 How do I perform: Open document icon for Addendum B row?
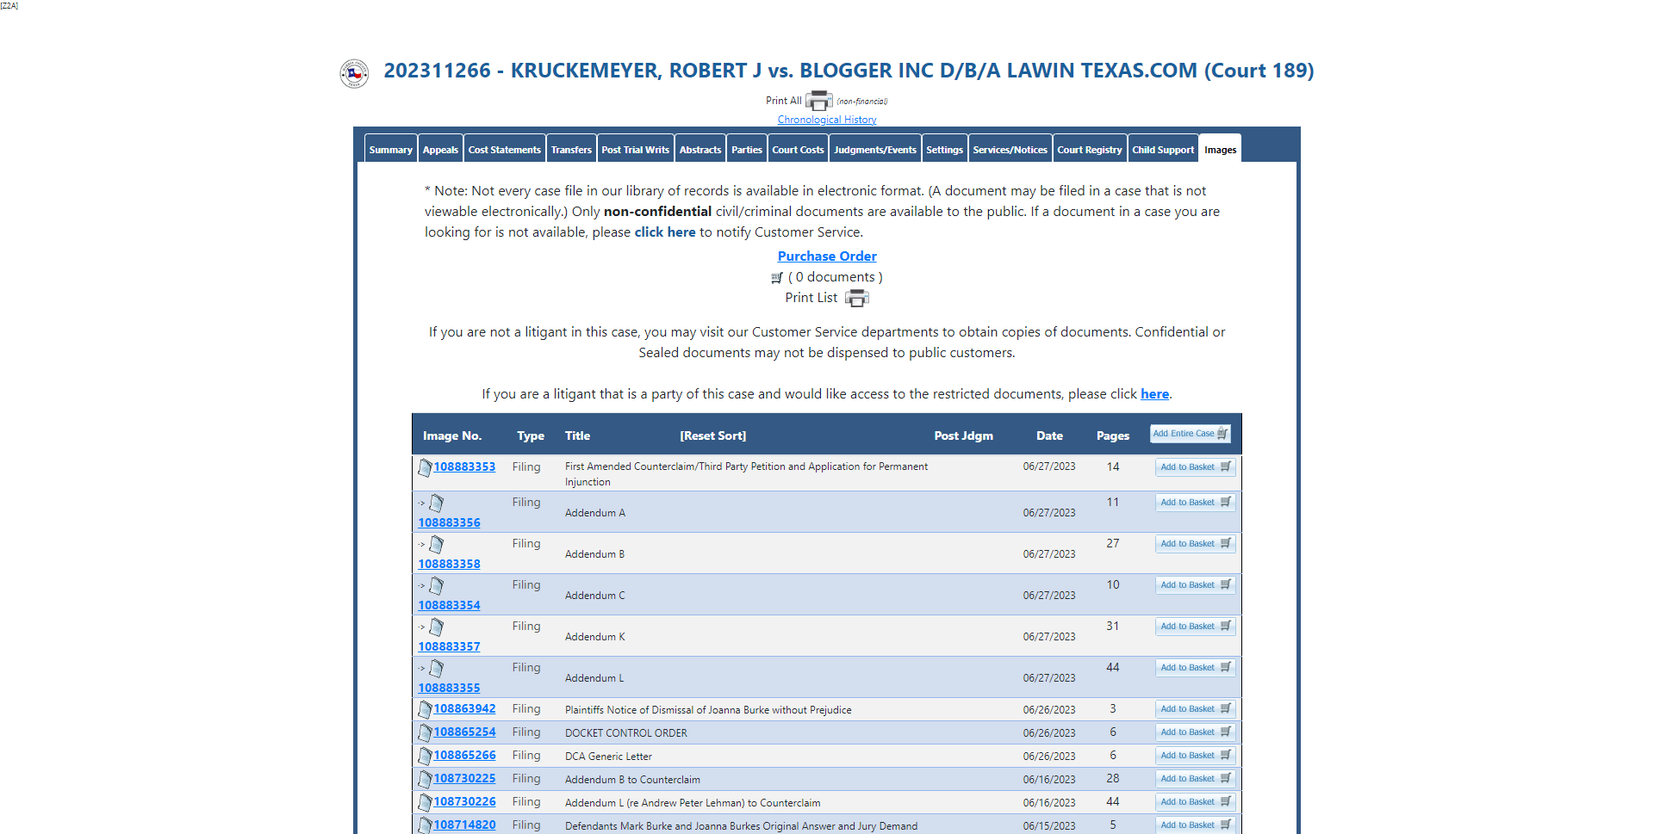[437, 544]
